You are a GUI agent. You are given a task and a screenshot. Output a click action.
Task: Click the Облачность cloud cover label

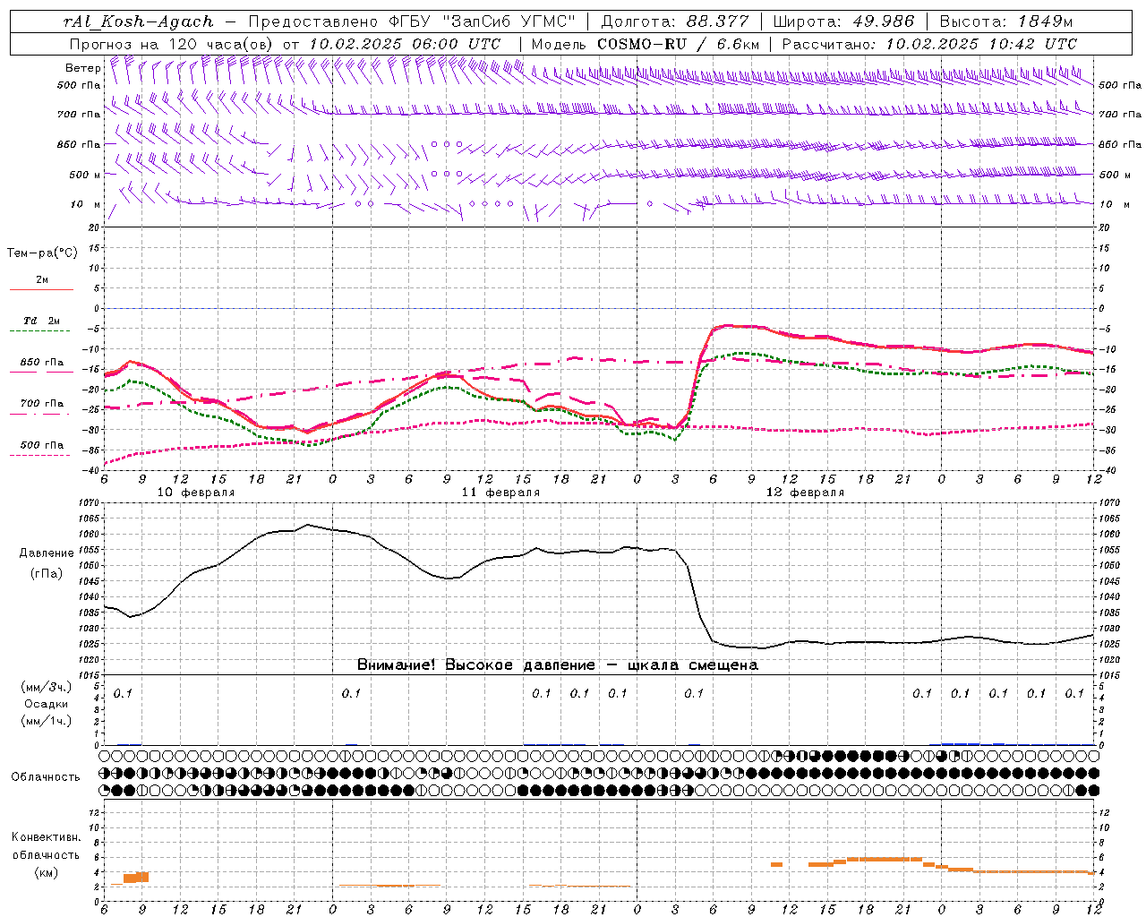click(46, 776)
